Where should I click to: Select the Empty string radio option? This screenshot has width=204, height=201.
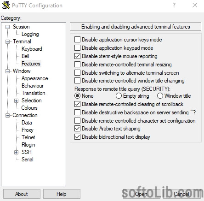pos(119,96)
